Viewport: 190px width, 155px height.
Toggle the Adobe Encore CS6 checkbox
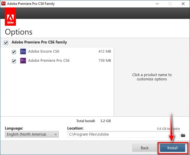pos(14,52)
